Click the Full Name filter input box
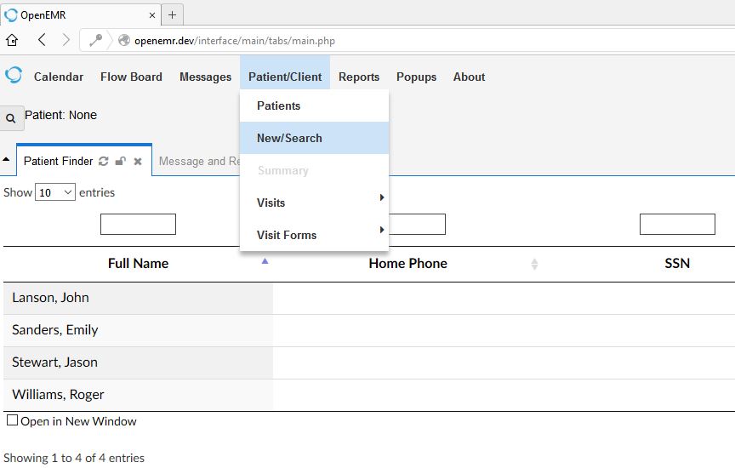This screenshot has height=468, width=735. pyautogui.click(x=138, y=224)
